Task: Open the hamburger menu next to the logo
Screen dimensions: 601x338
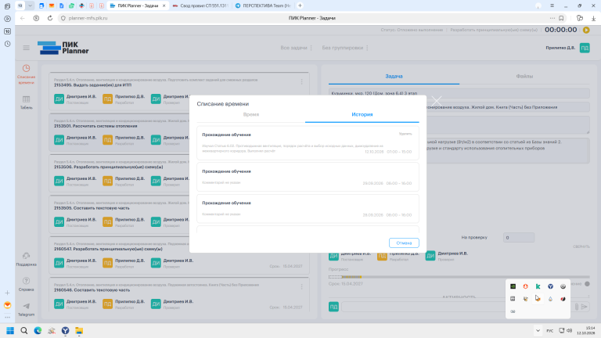Action: (x=26, y=48)
